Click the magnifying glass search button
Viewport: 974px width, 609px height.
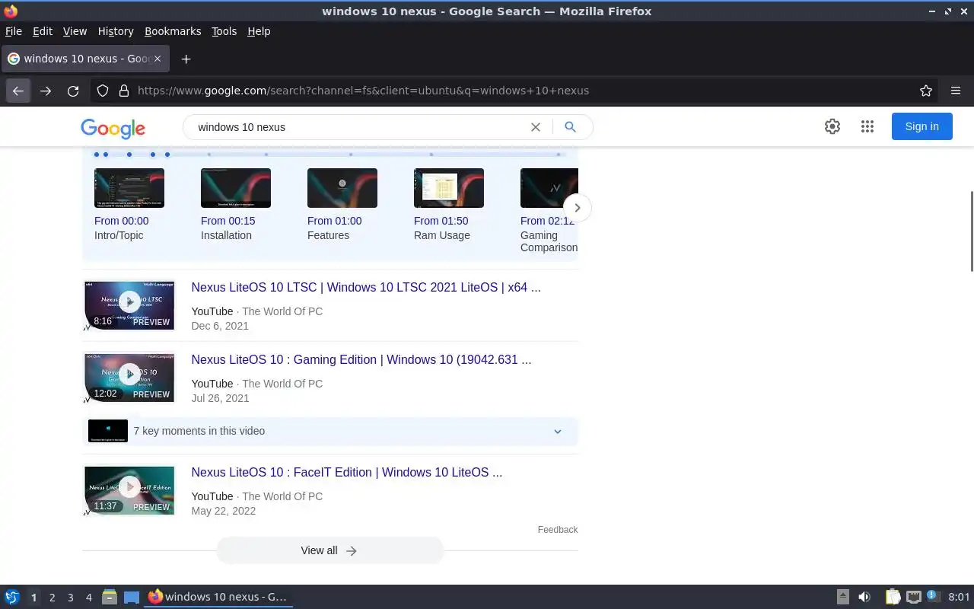tap(570, 127)
